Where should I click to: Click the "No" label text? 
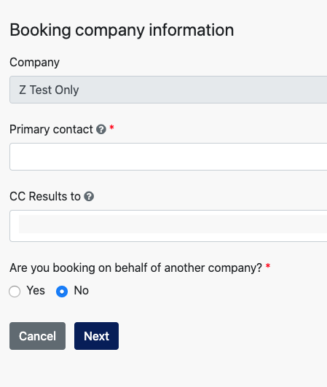(82, 291)
